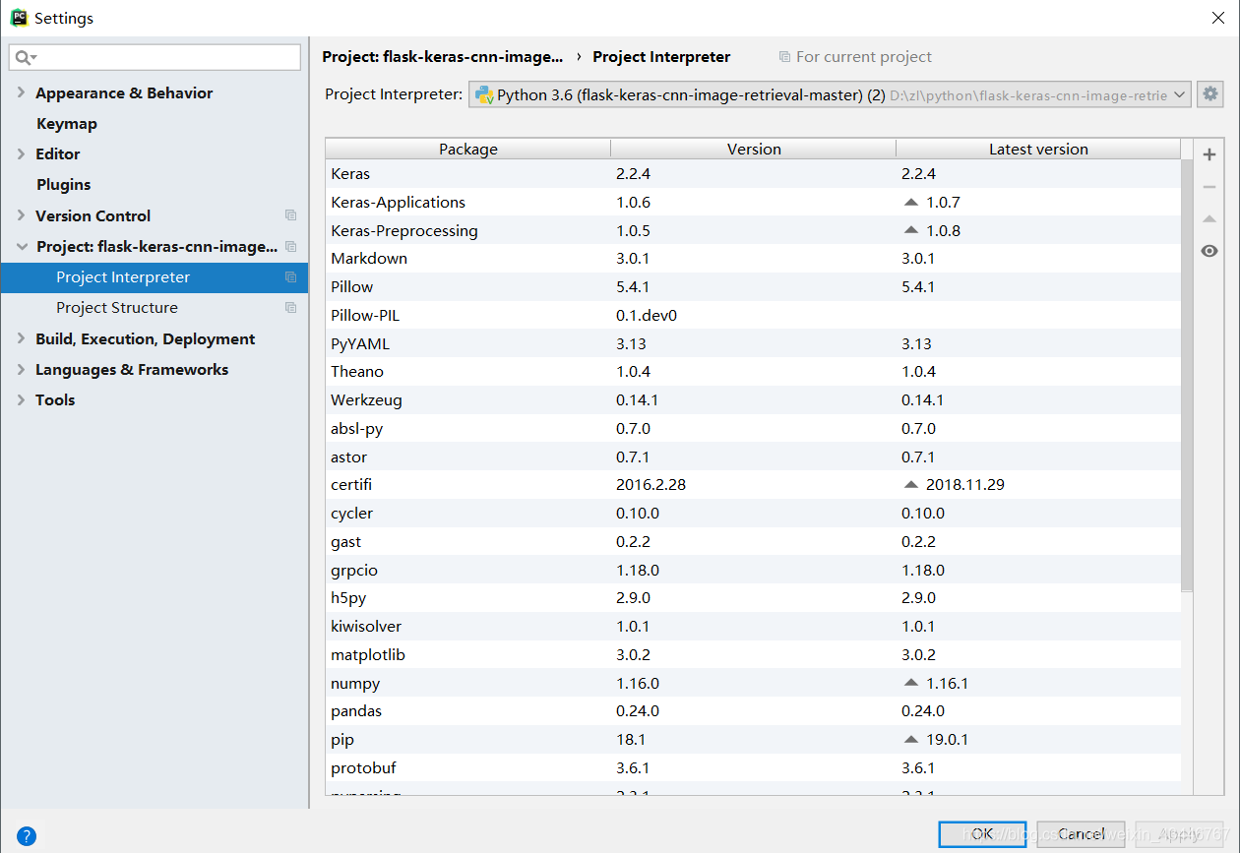The width and height of the screenshot is (1240, 853).
Task: Select the grpcio package row
Action: tap(754, 570)
